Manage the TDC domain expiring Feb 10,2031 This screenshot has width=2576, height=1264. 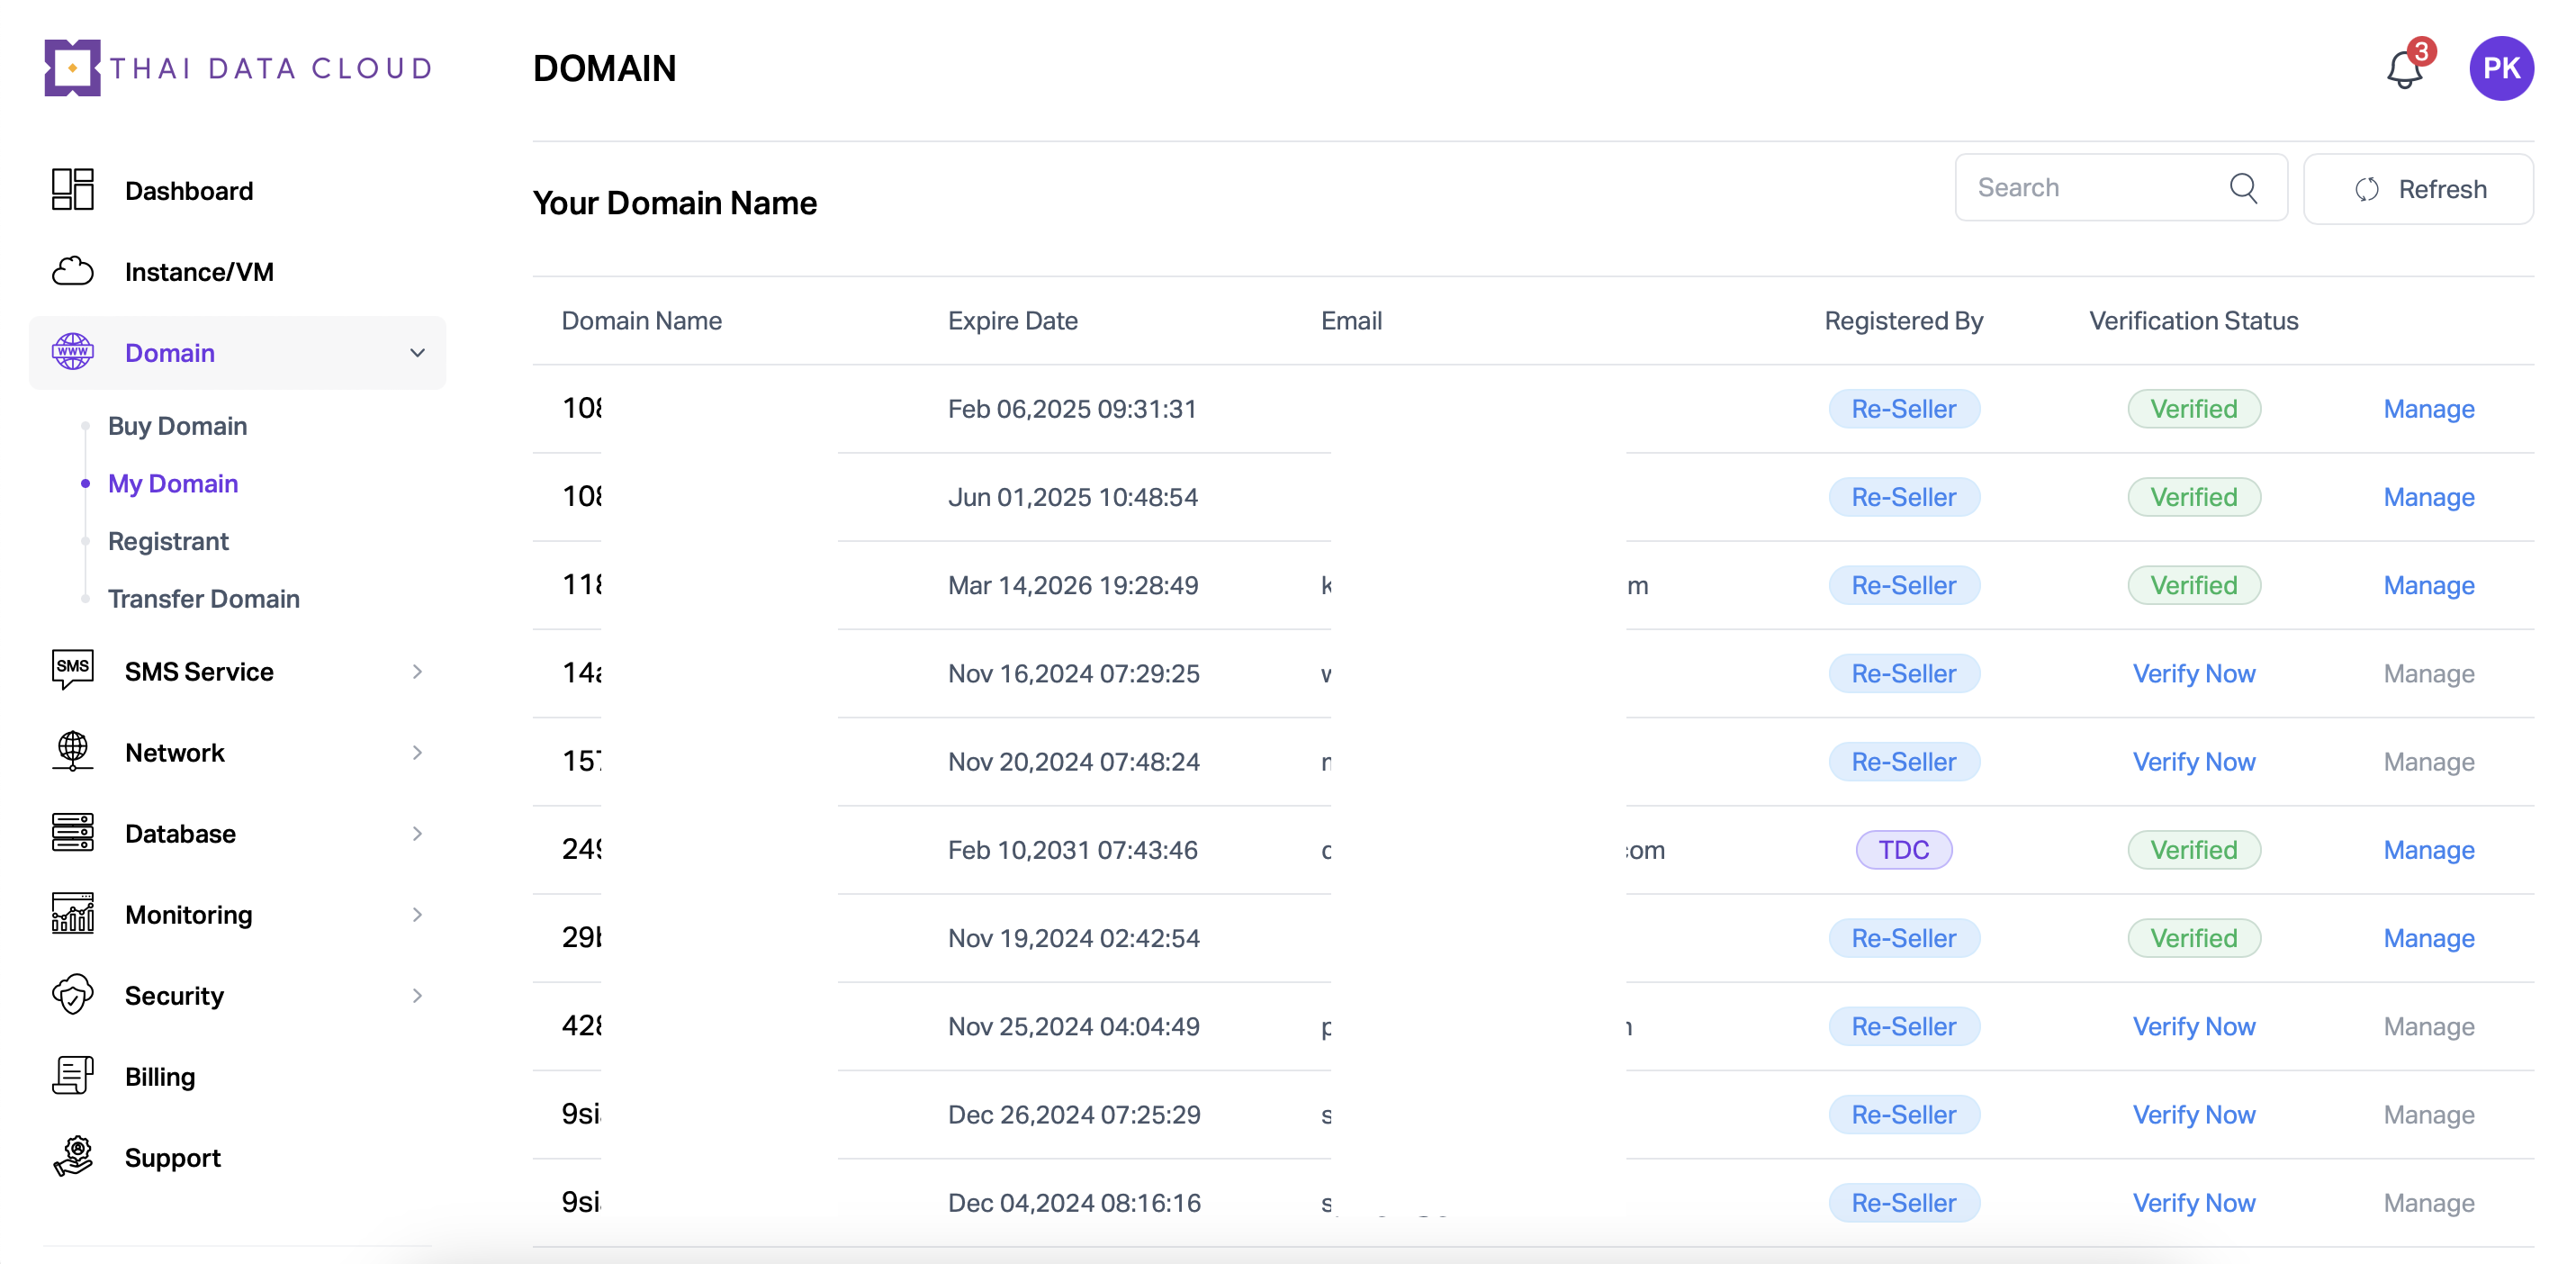(2428, 850)
